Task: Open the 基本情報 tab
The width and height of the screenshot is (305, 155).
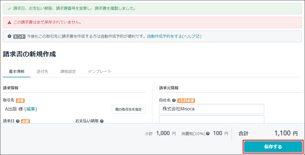Action: click(17, 72)
